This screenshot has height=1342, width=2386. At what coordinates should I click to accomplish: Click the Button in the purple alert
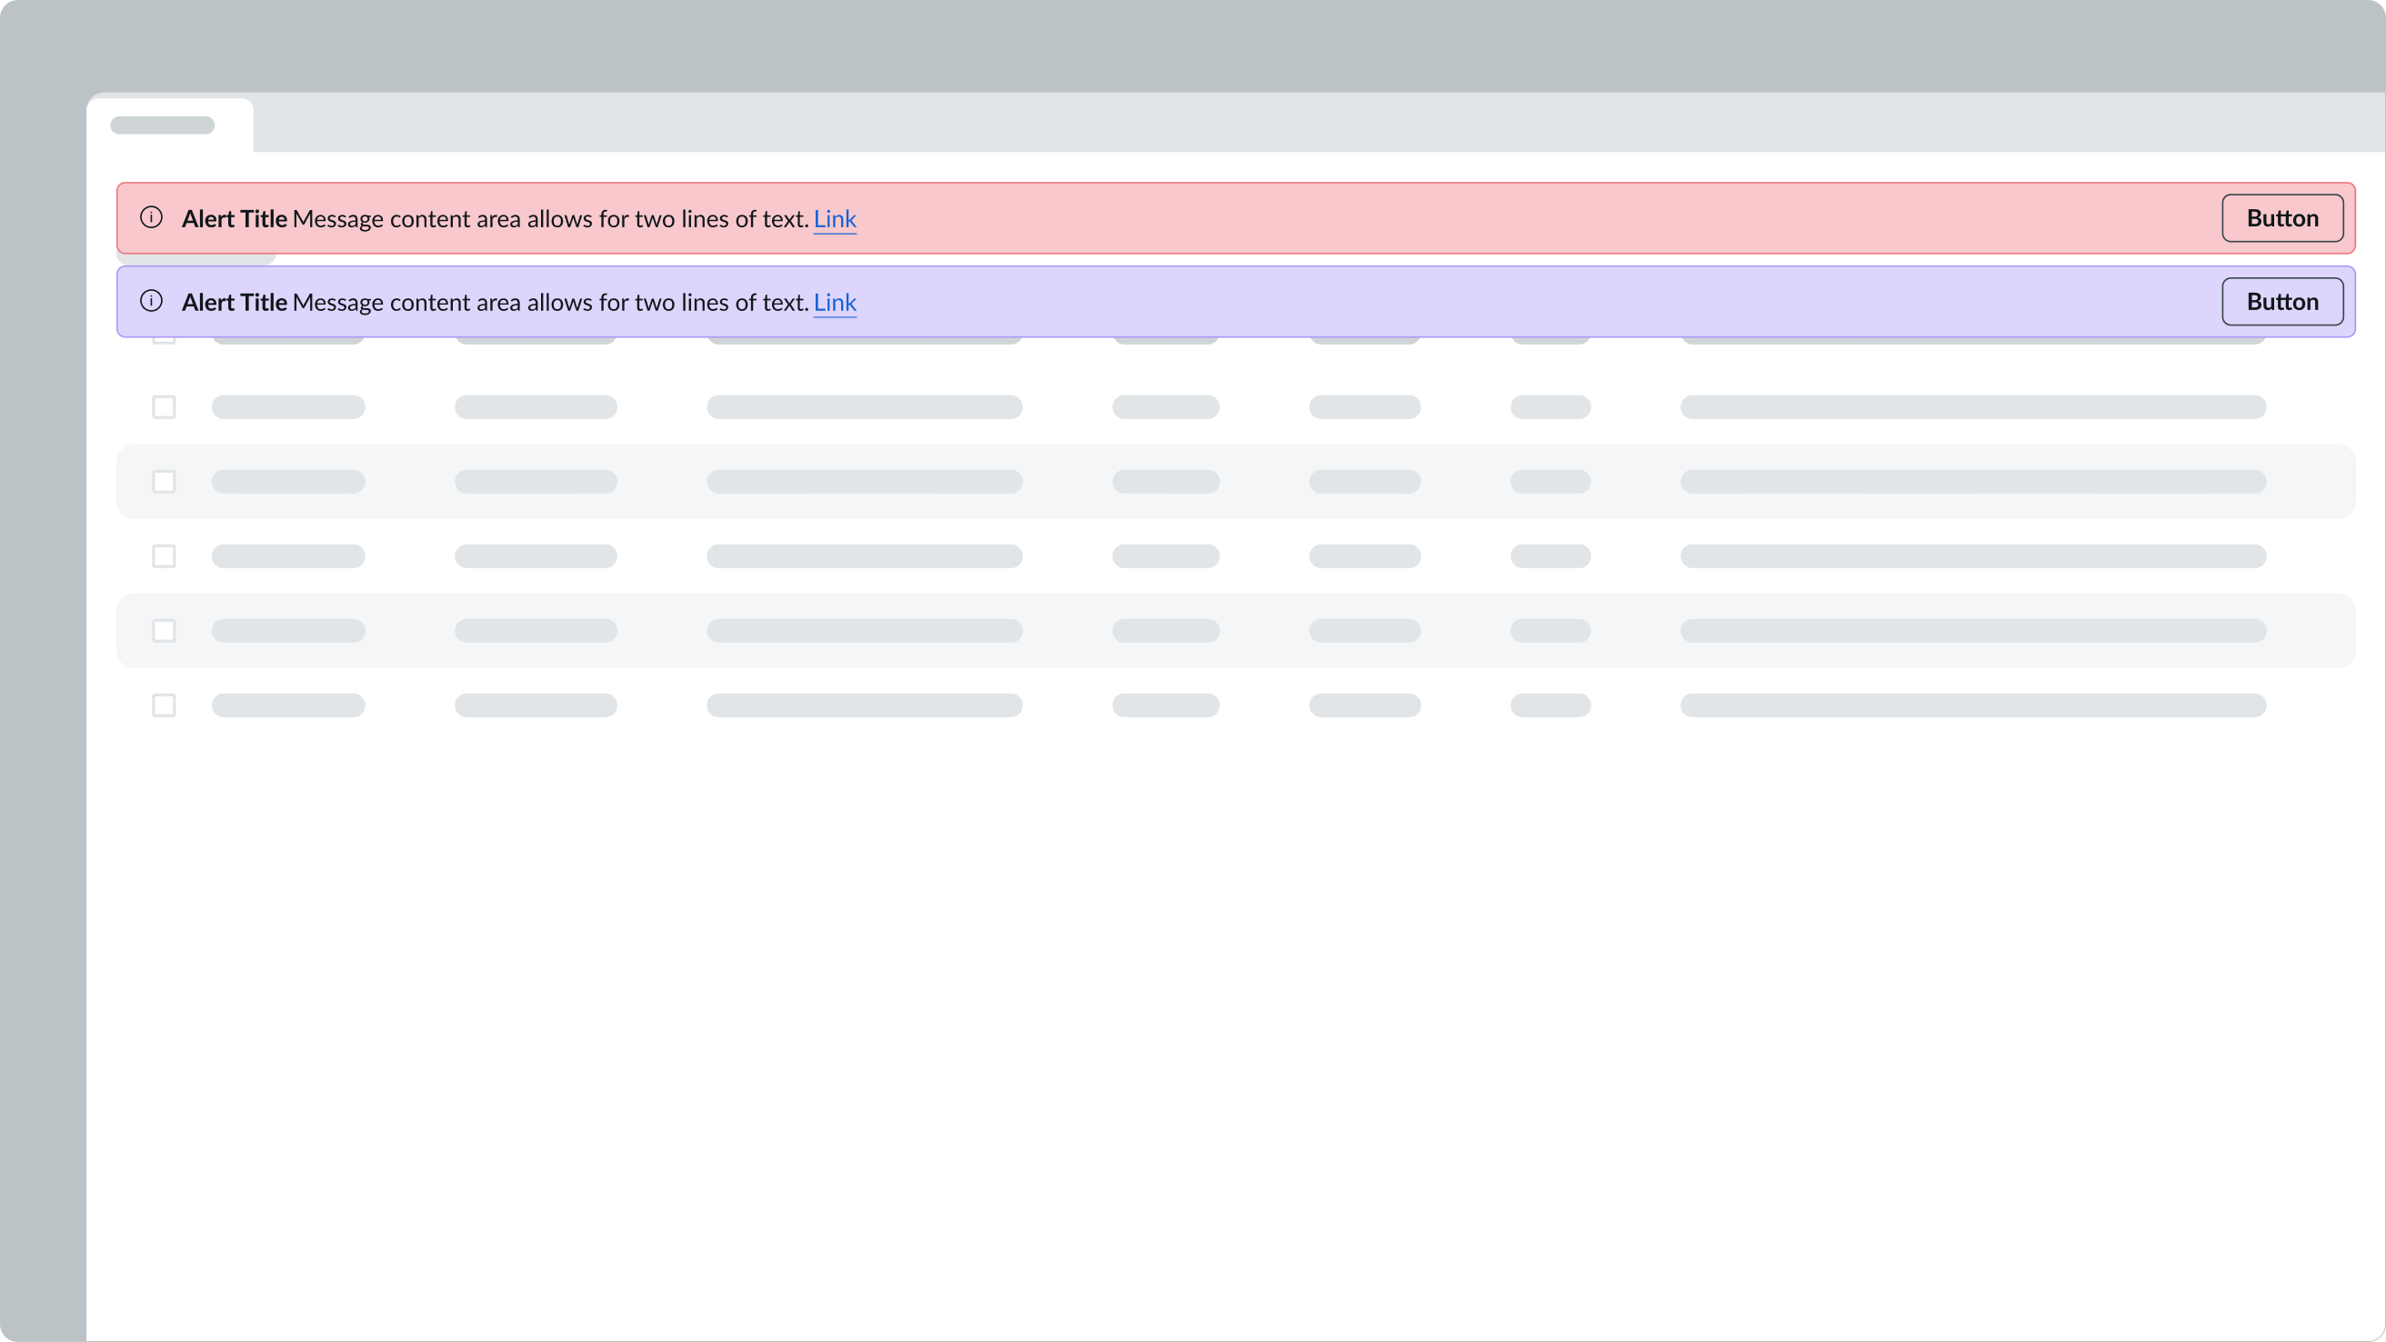pyautogui.click(x=2281, y=301)
